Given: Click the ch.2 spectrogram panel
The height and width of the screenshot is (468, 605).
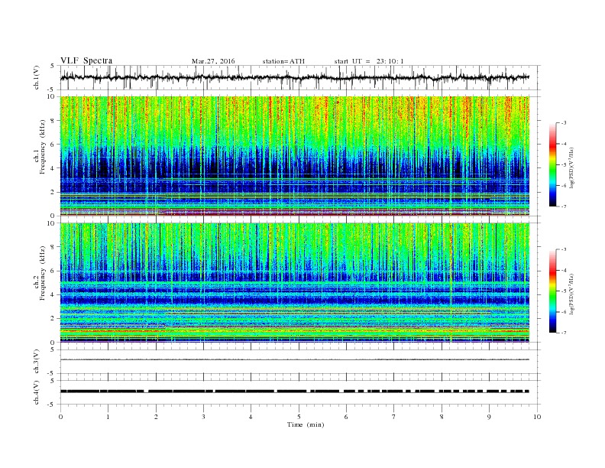Looking at the screenshot, I should [295, 282].
